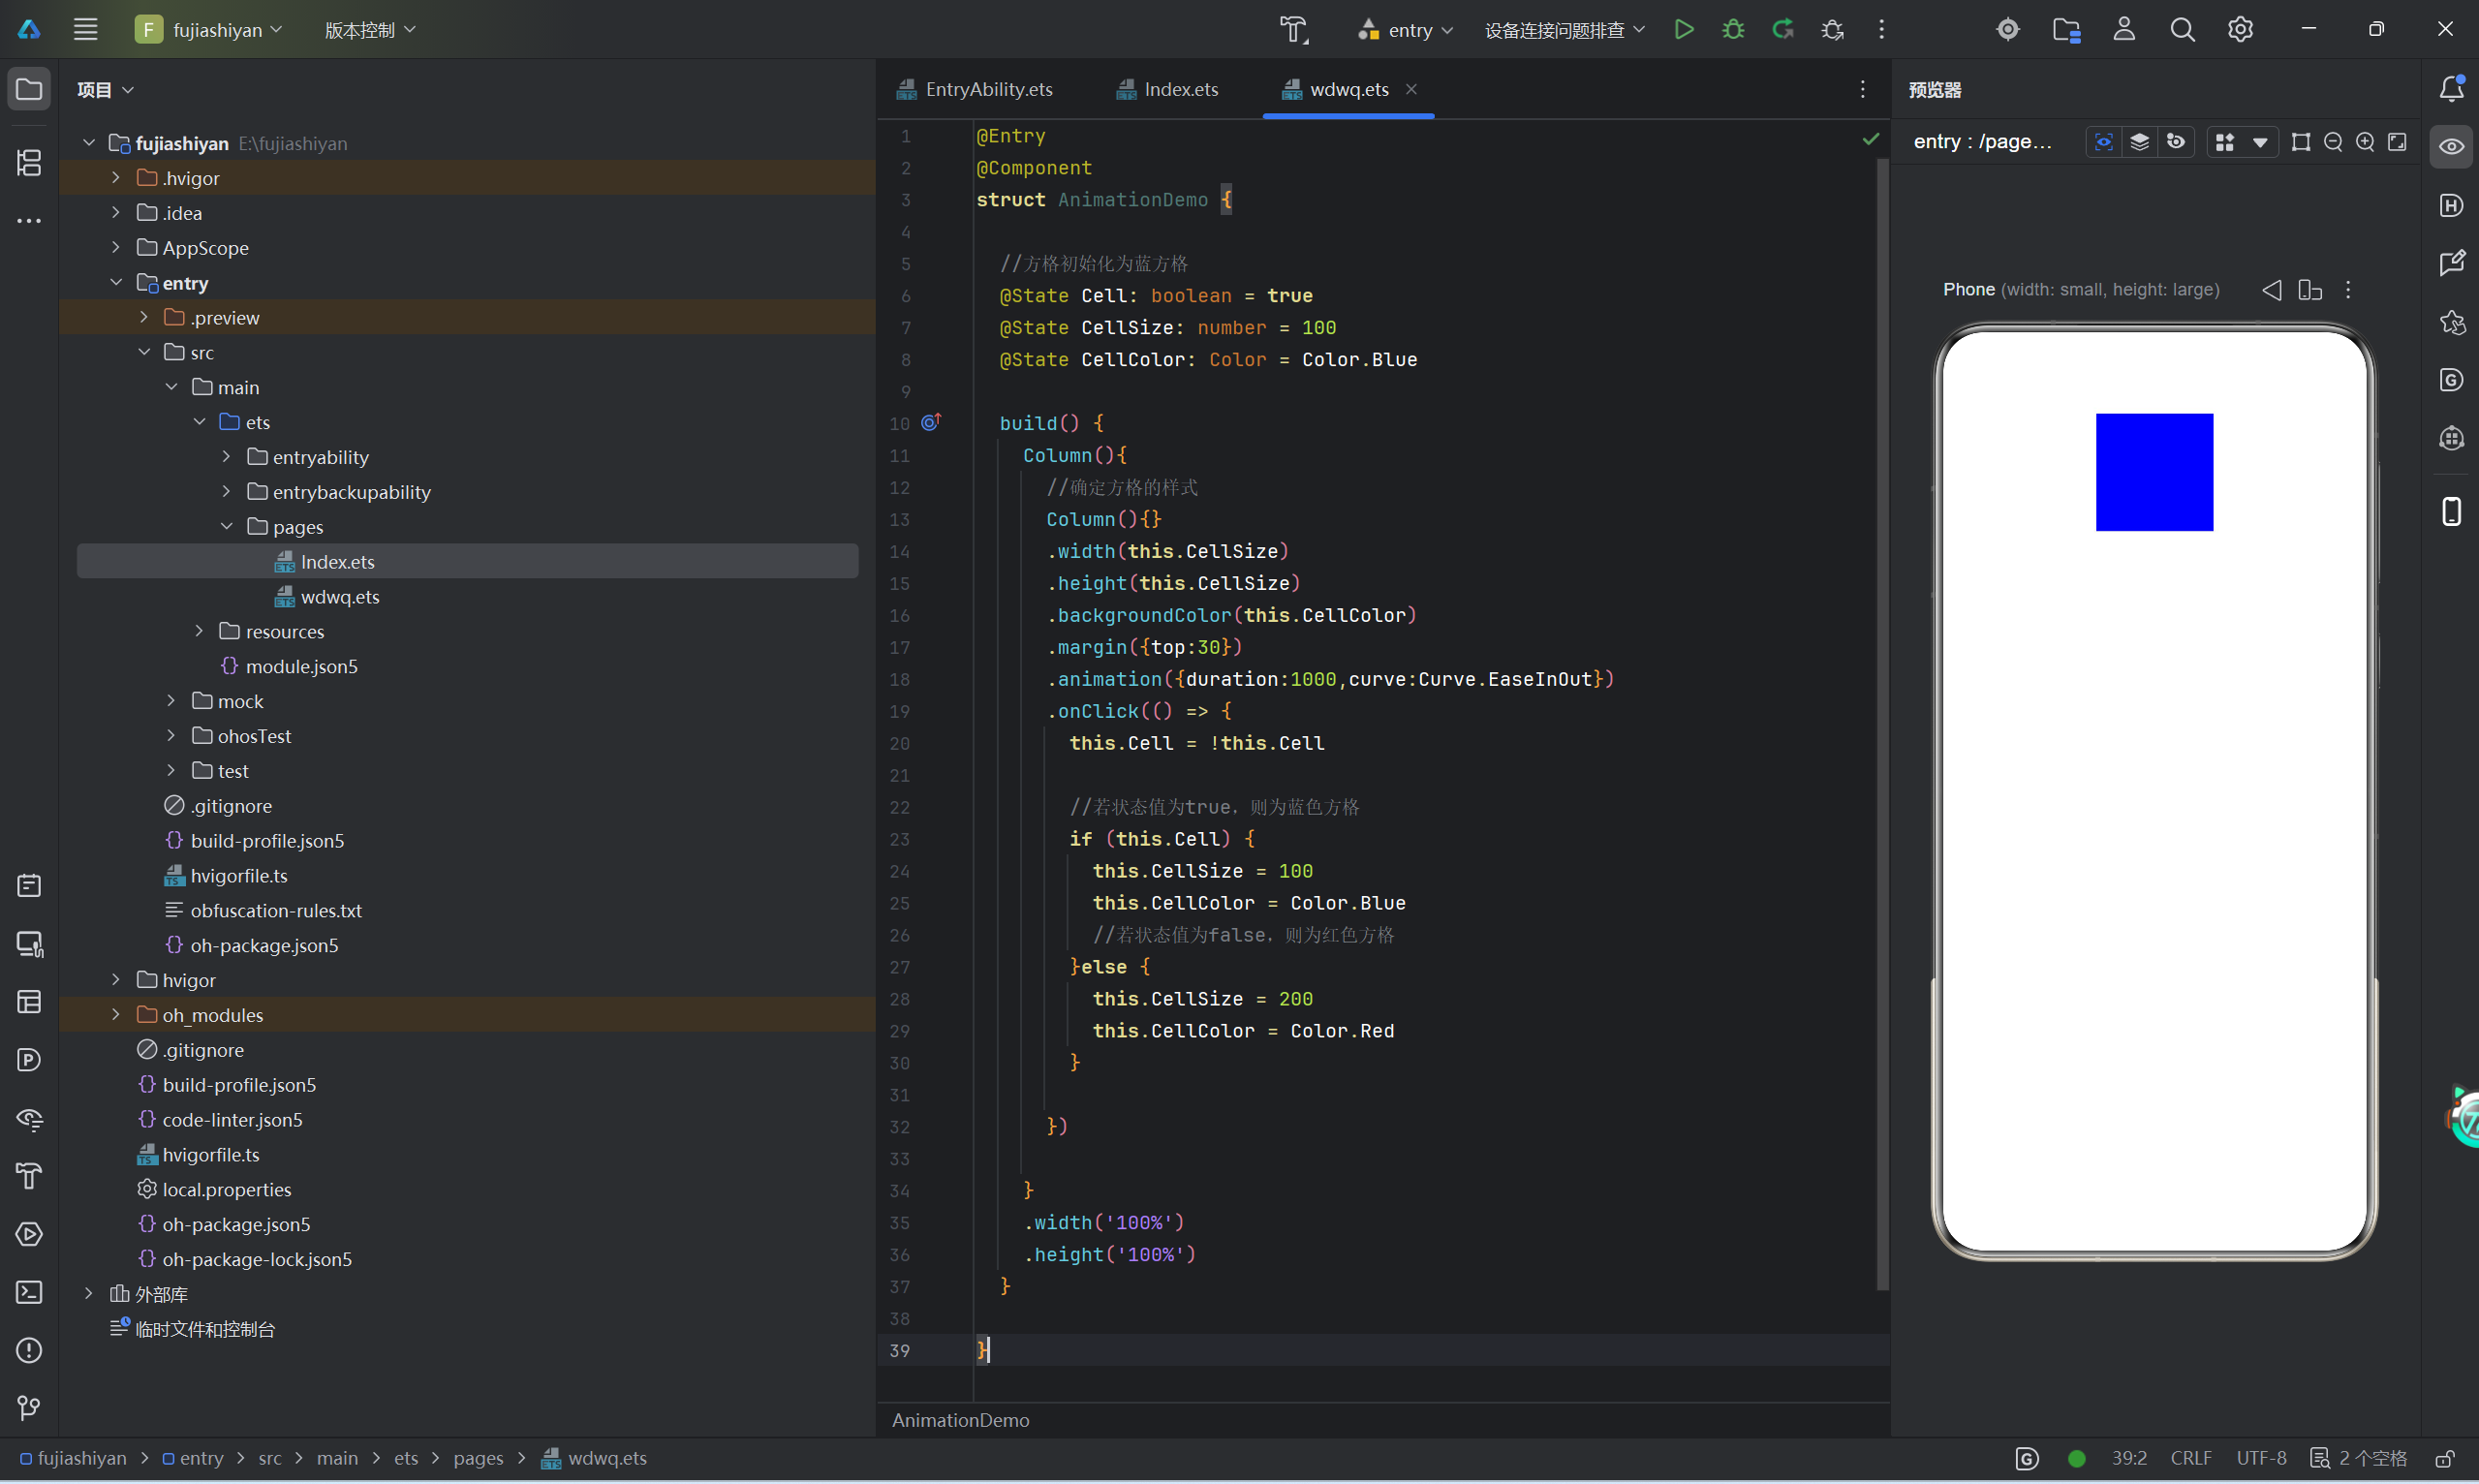The height and width of the screenshot is (1484, 2479).
Task: Toggle the file read-only lock icon
Action: (x=2444, y=1458)
